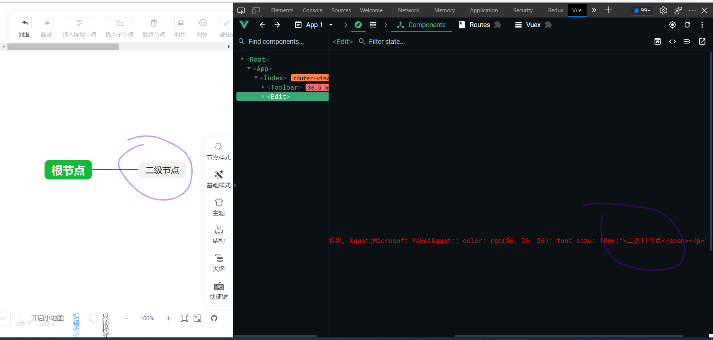Viewport: 713px width, 340px height.
Task: Click the 回退 undo button
Action: coord(25,23)
